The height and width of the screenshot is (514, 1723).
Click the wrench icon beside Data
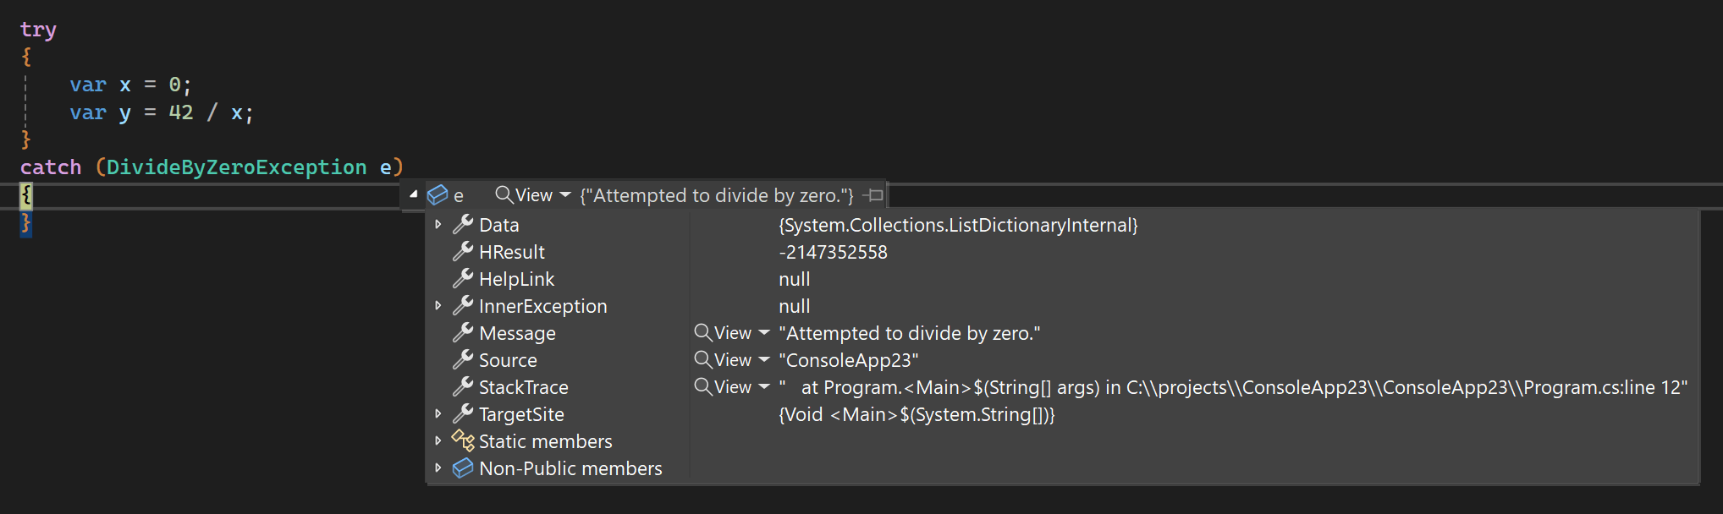[463, 224]
